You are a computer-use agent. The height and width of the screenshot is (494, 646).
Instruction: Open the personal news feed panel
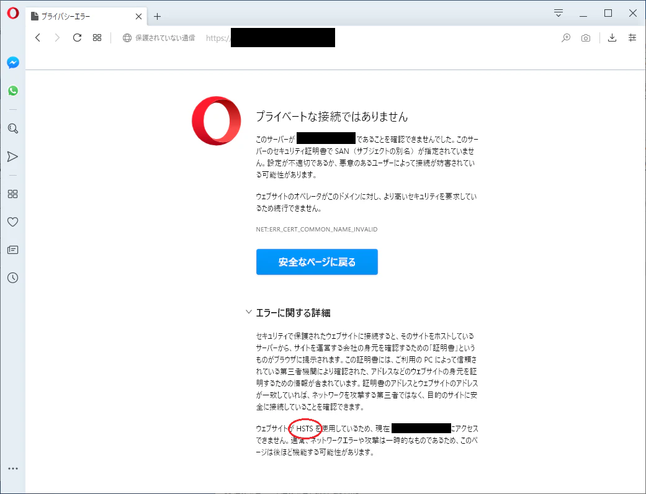tap(12, 249)
